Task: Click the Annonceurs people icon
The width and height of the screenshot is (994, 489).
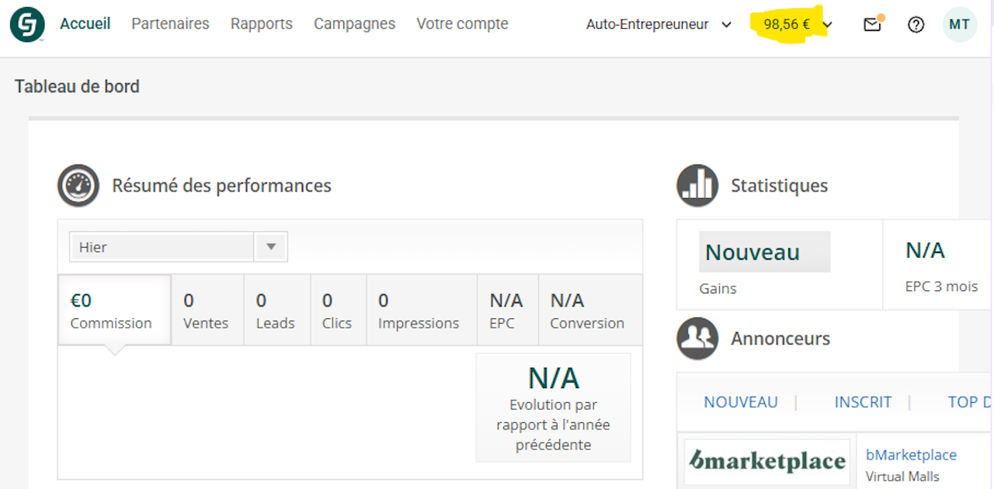Action: (697, 338)
